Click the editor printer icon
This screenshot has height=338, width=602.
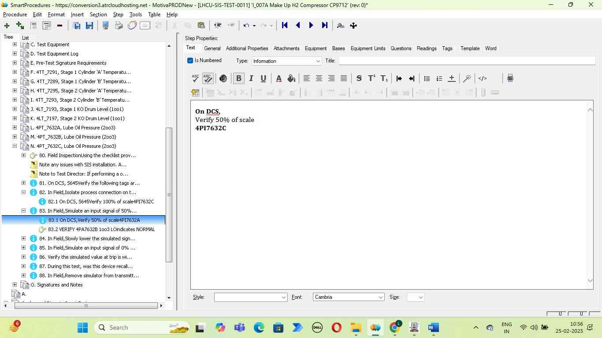pos(510,78)
